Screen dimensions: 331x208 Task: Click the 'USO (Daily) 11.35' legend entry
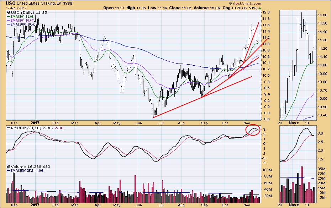[27, 13]
